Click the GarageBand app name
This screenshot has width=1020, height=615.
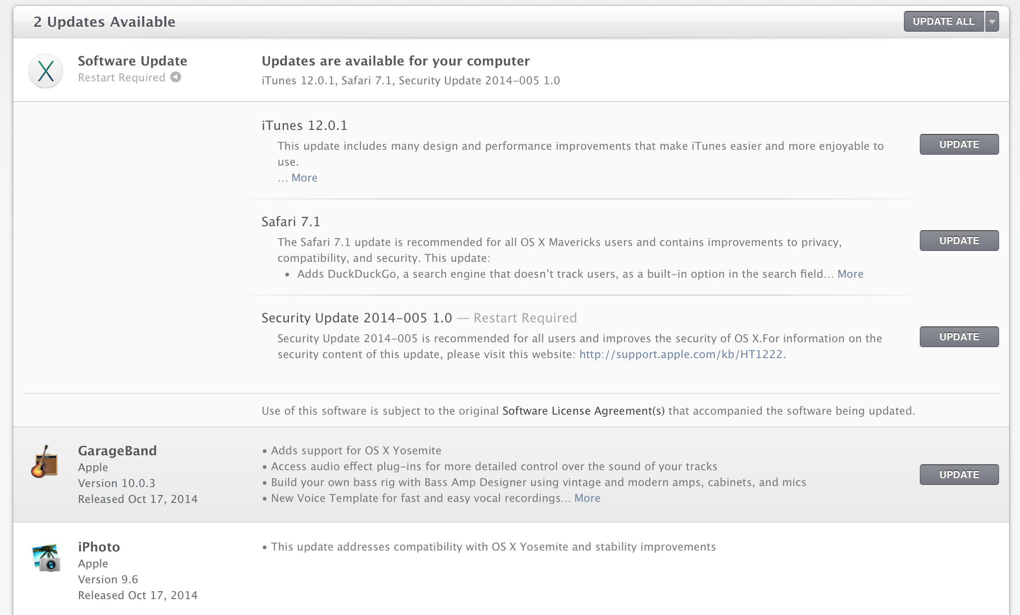117,451
